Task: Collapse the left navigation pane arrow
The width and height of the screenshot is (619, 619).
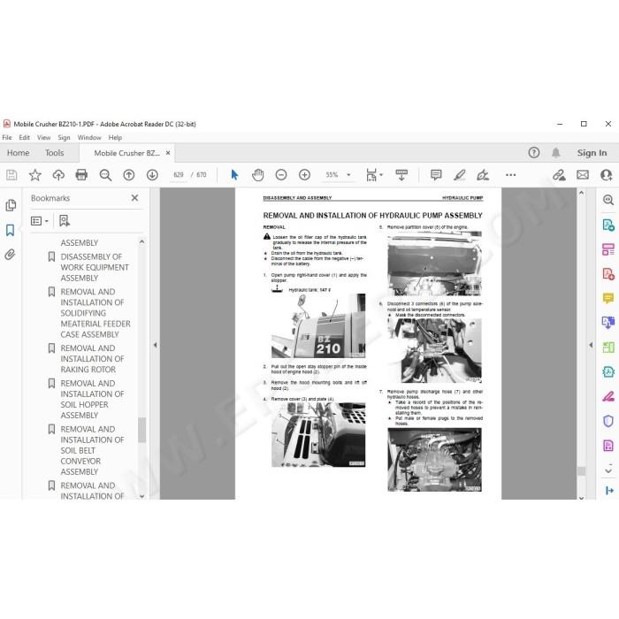Action: pos(155,345)
